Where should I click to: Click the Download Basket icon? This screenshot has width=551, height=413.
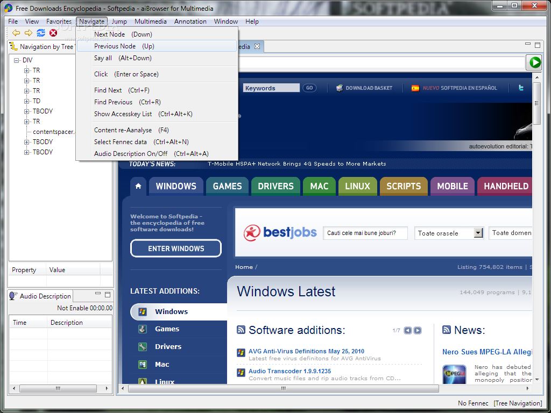tap(339, 88)
